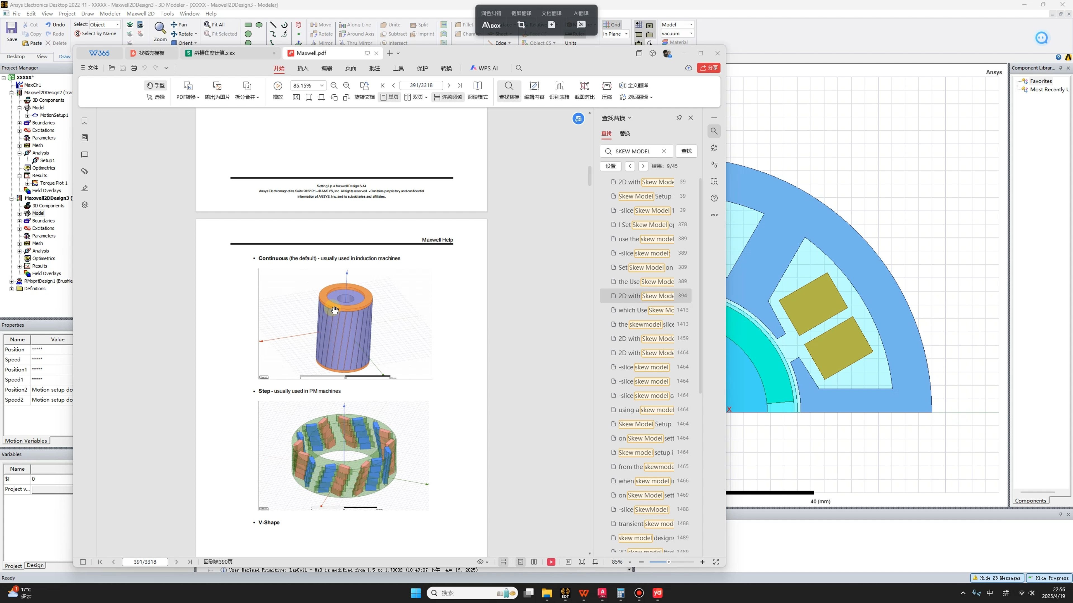1073x603 pixels.
Task: Click 识别表格 recognize table tool
Action: 559,90
